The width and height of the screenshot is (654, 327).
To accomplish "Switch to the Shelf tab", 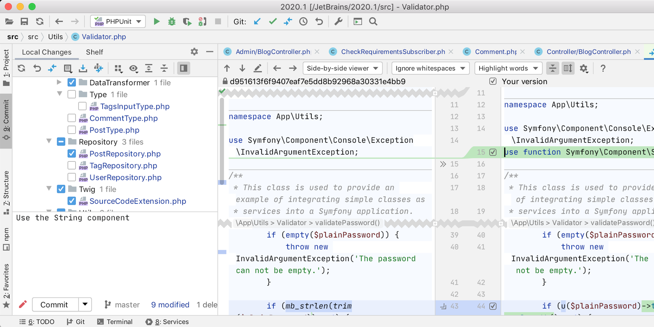I will [94, 52].
